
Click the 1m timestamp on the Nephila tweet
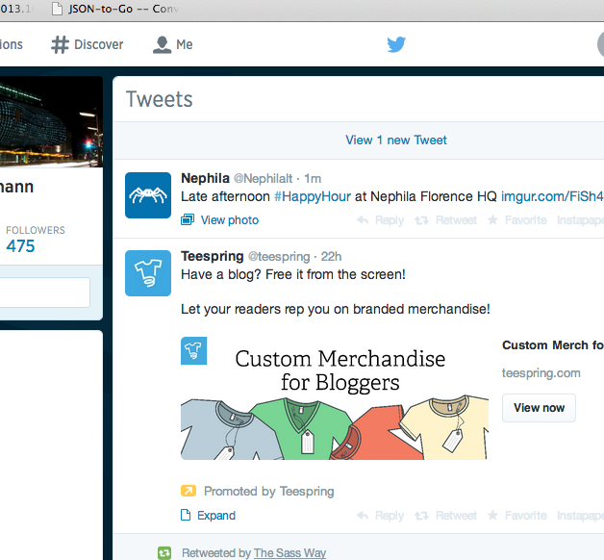click(x=313, y=179)
